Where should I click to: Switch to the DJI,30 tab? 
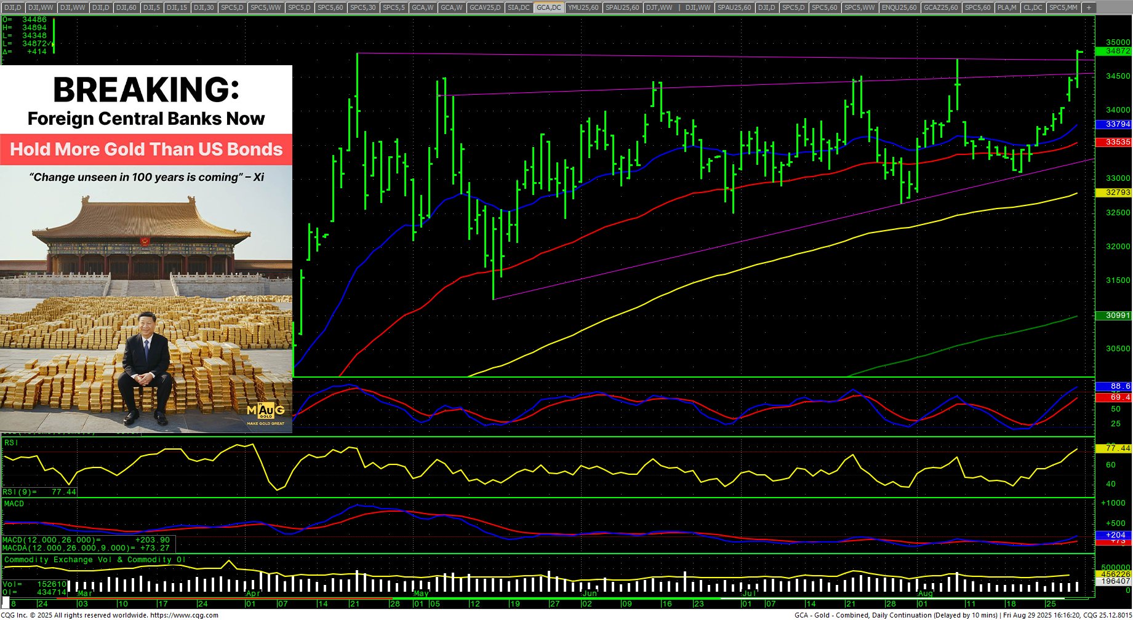point(204,7)
